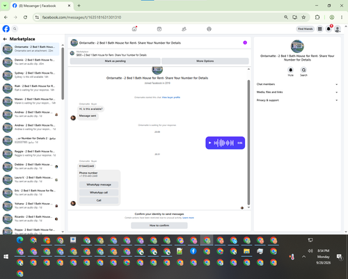The image size is (348, 279).
Task: Click the audio clip waveform
Action: click(x=224, y=143)
